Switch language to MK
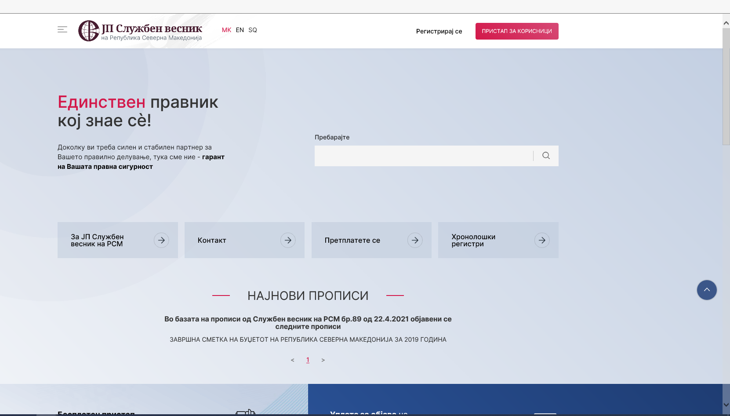Viewport: 730px width, 416px height. 226,30
